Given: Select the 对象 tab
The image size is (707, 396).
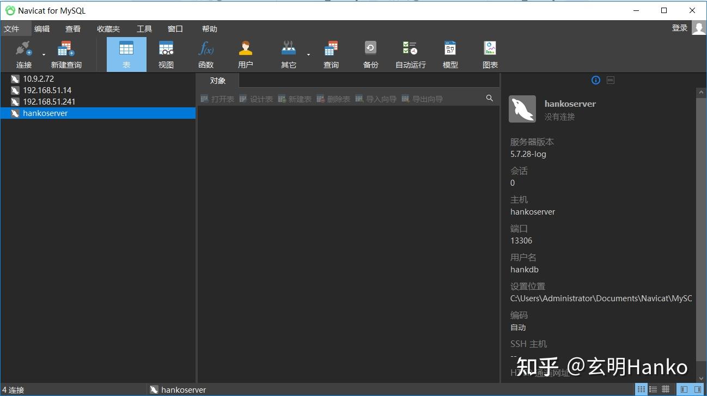Looking at the screenshot, I should click(x=217, y=80).
